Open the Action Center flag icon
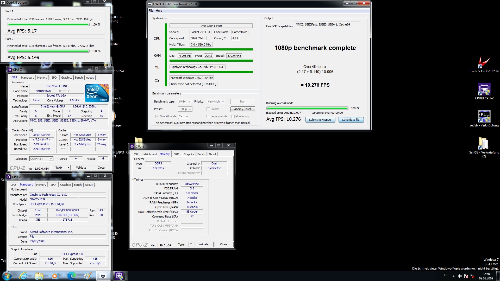Screen dimensions: 500x281 (x=466, y=276)
